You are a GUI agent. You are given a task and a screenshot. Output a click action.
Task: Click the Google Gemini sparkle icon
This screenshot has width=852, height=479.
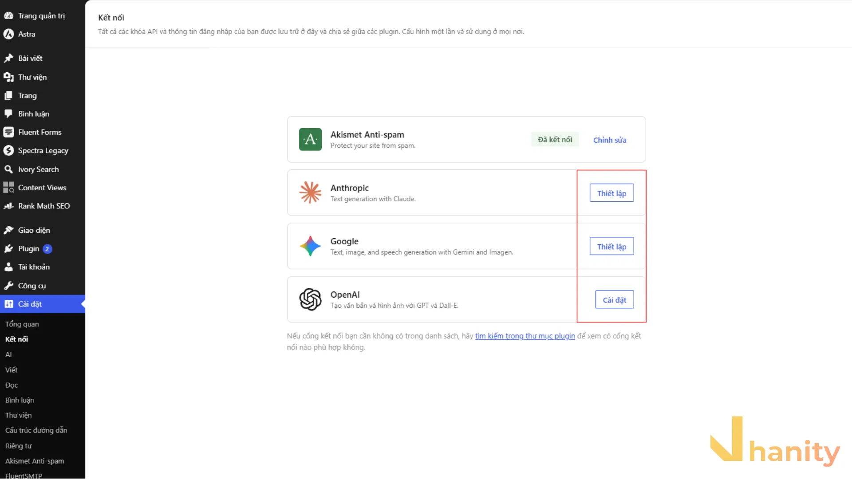310,246
